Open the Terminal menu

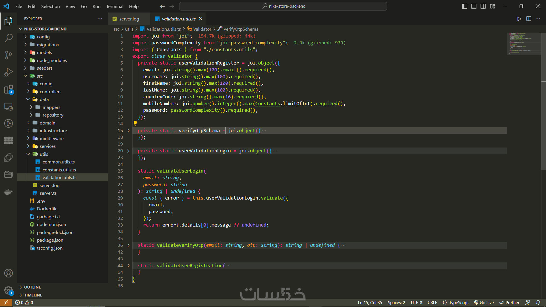[x=115, y=6]
